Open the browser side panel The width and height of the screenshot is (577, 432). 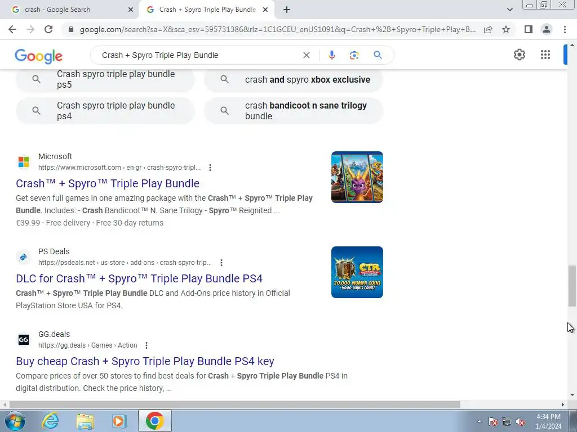point(529,29)
